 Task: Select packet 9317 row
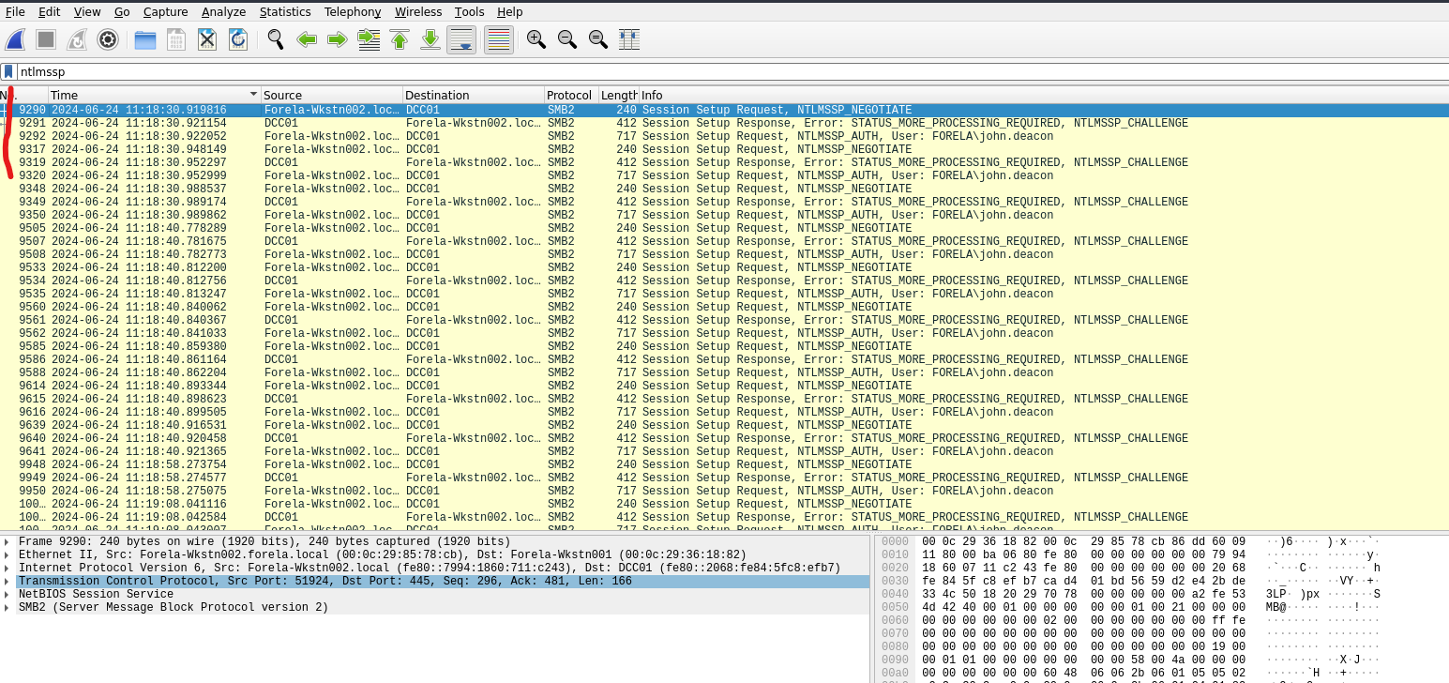coord(724,149)
